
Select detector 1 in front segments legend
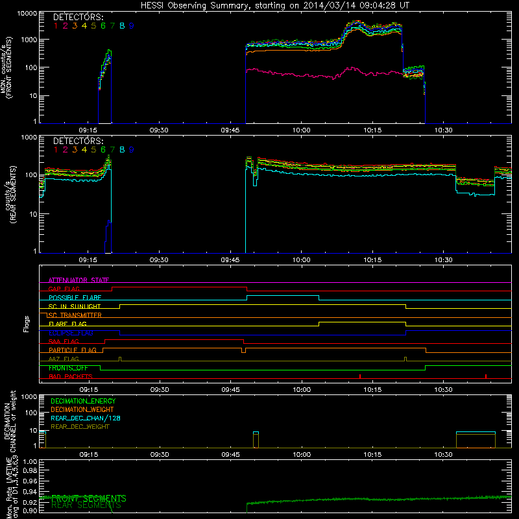[56, 26]
